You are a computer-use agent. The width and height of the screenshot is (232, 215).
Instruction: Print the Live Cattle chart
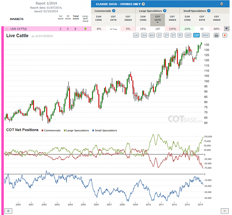216,35
